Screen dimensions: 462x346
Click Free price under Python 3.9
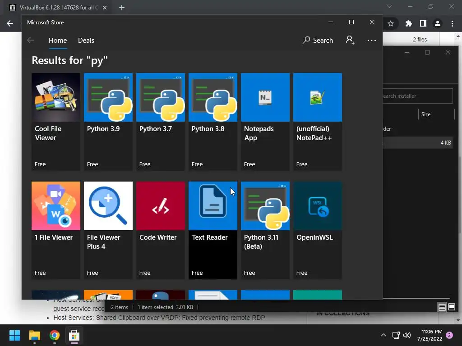pos(92,164)
